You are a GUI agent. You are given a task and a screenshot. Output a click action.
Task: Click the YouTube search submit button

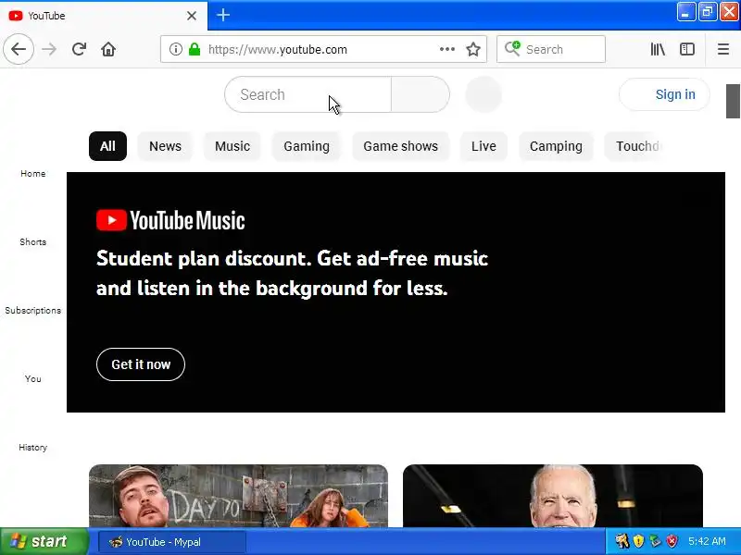pos(421,94)
